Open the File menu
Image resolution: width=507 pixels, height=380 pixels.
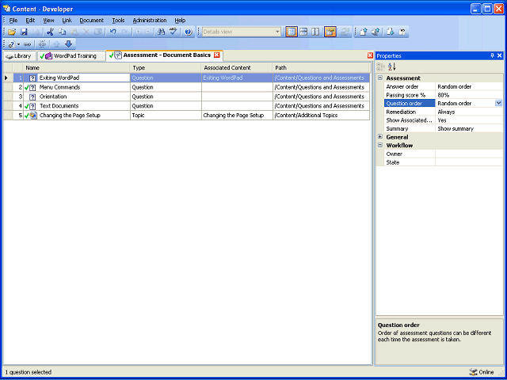13,21
